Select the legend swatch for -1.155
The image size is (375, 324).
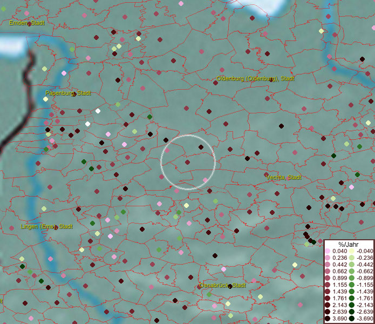click(352, 285)
